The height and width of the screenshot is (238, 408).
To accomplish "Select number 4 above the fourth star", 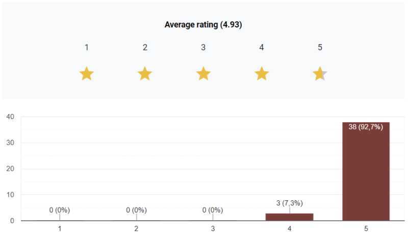I will (262, 47).
